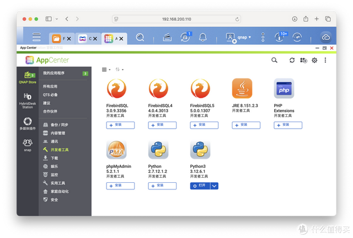This screenshot has width=353, height=238.
Task: Select 所有应用 category in sidebar
Action: coord(50,87)
